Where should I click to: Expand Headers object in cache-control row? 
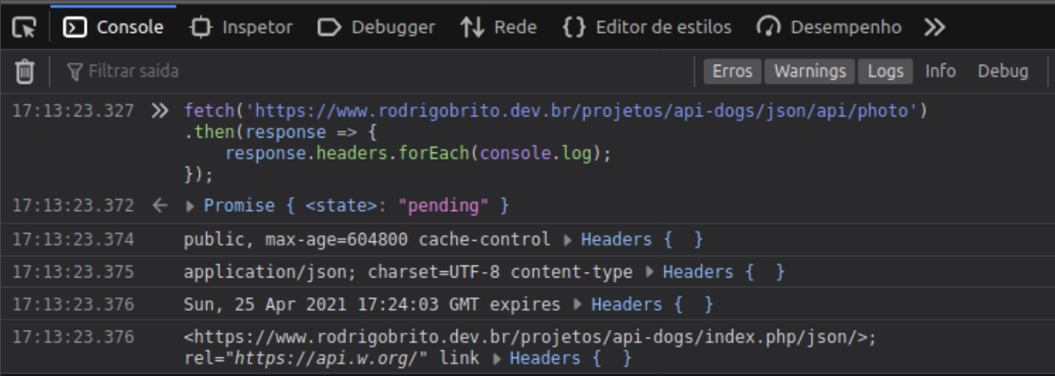pos(568,240)
